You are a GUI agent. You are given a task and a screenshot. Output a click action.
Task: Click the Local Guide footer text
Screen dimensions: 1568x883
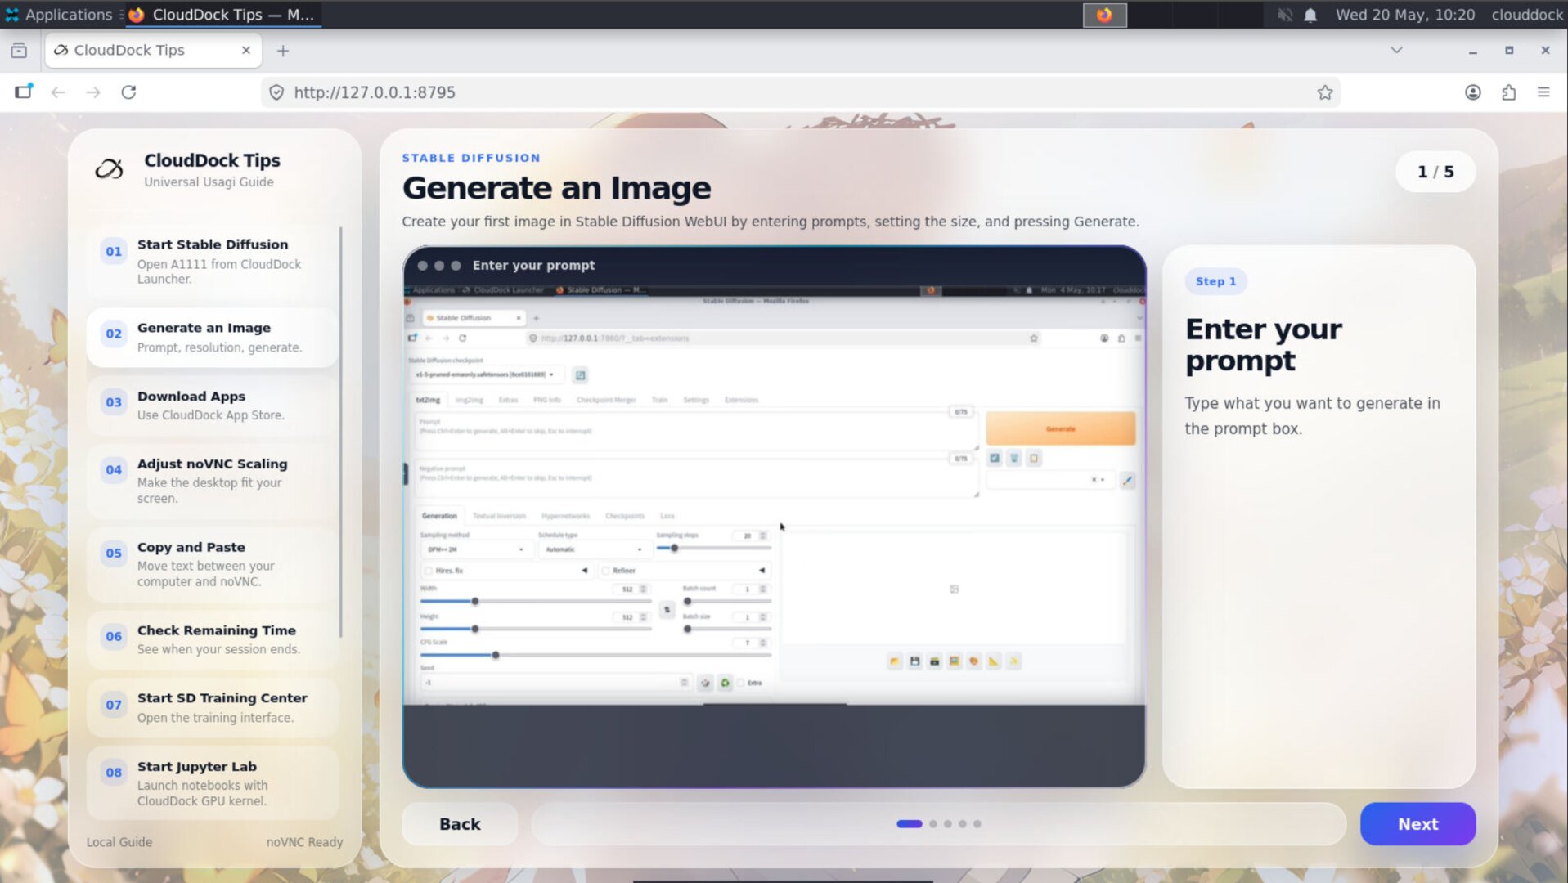point(119,841)
